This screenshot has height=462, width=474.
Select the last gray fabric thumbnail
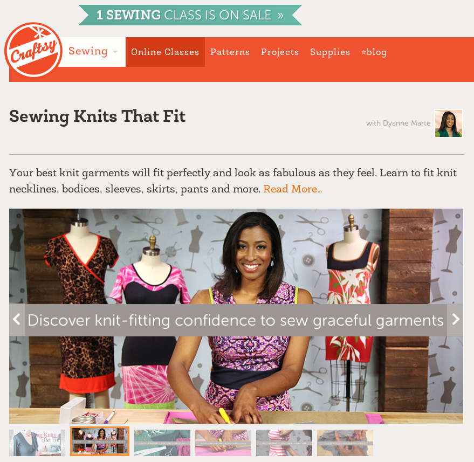[x=345, y=443]
